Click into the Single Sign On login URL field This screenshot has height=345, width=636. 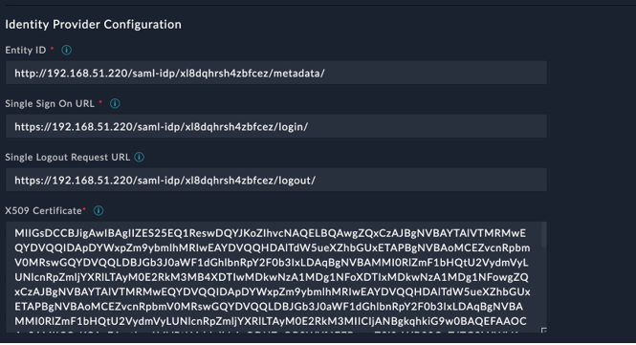point(276,126)
